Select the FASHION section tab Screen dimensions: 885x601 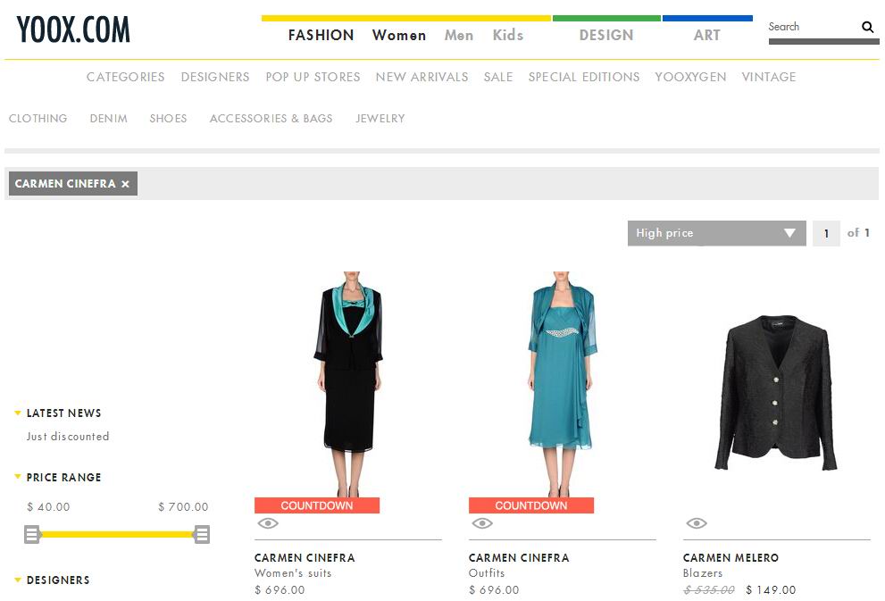(x=321, y=35)
